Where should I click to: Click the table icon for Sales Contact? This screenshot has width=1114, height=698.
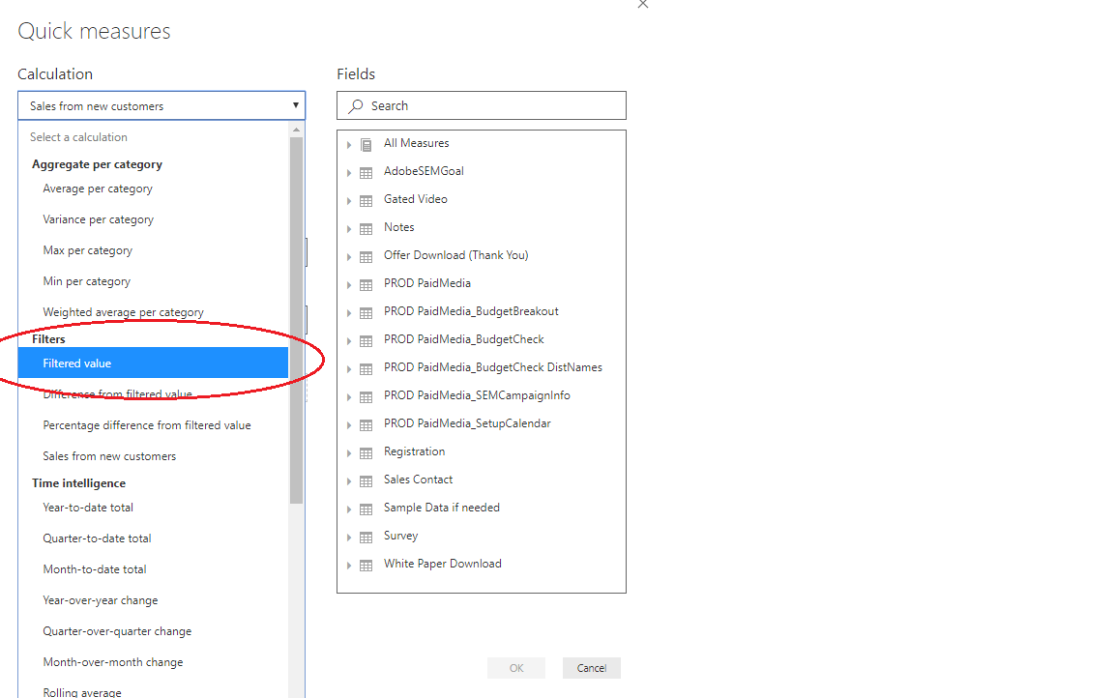coord(366,481)
